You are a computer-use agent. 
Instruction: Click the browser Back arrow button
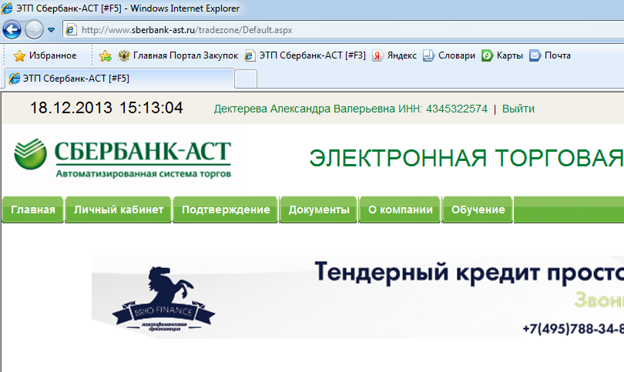[12, 30]
